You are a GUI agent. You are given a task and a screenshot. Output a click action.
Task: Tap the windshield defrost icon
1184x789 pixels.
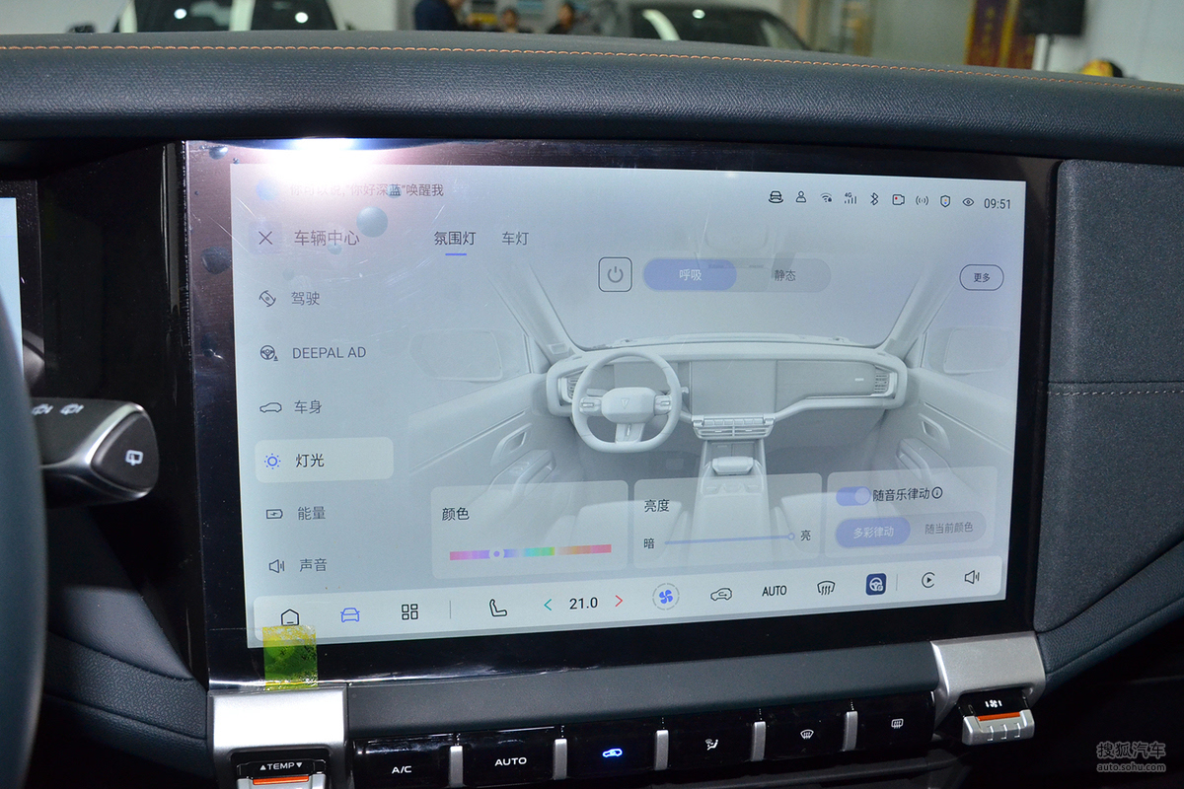[826, 589]
